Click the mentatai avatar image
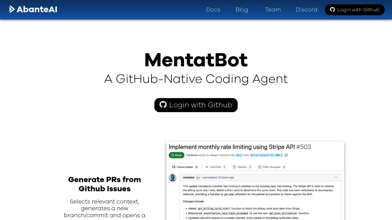This screenshot has height=220, width=392. pyautogui.click(x=173, y=178)
